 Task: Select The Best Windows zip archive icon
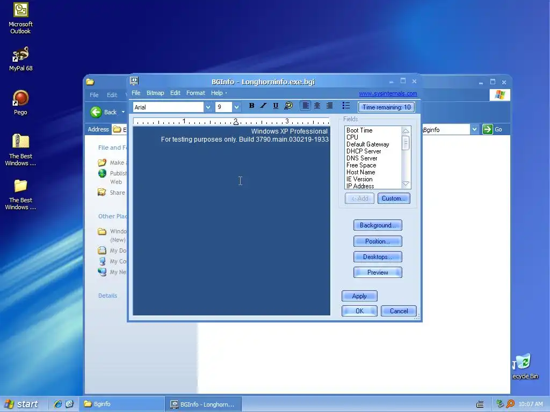coord(20,150)
